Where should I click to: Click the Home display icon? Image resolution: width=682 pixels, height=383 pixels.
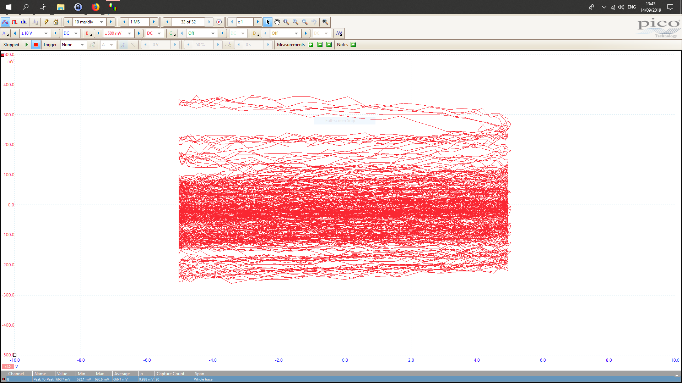tap(56, 22)
